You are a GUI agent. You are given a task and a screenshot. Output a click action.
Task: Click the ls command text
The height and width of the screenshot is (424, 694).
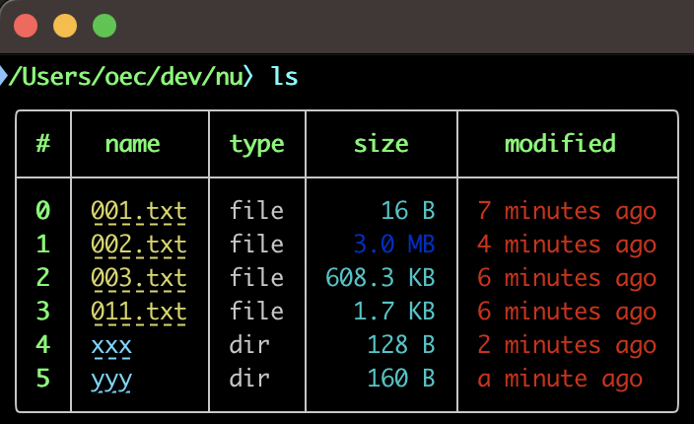point(284,76)
